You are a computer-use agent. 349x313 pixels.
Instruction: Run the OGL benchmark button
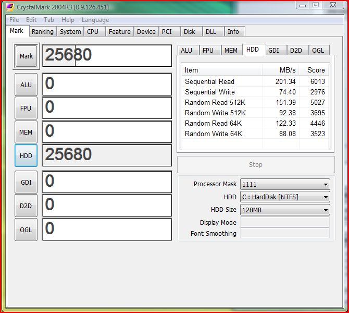tap(26, 230)
